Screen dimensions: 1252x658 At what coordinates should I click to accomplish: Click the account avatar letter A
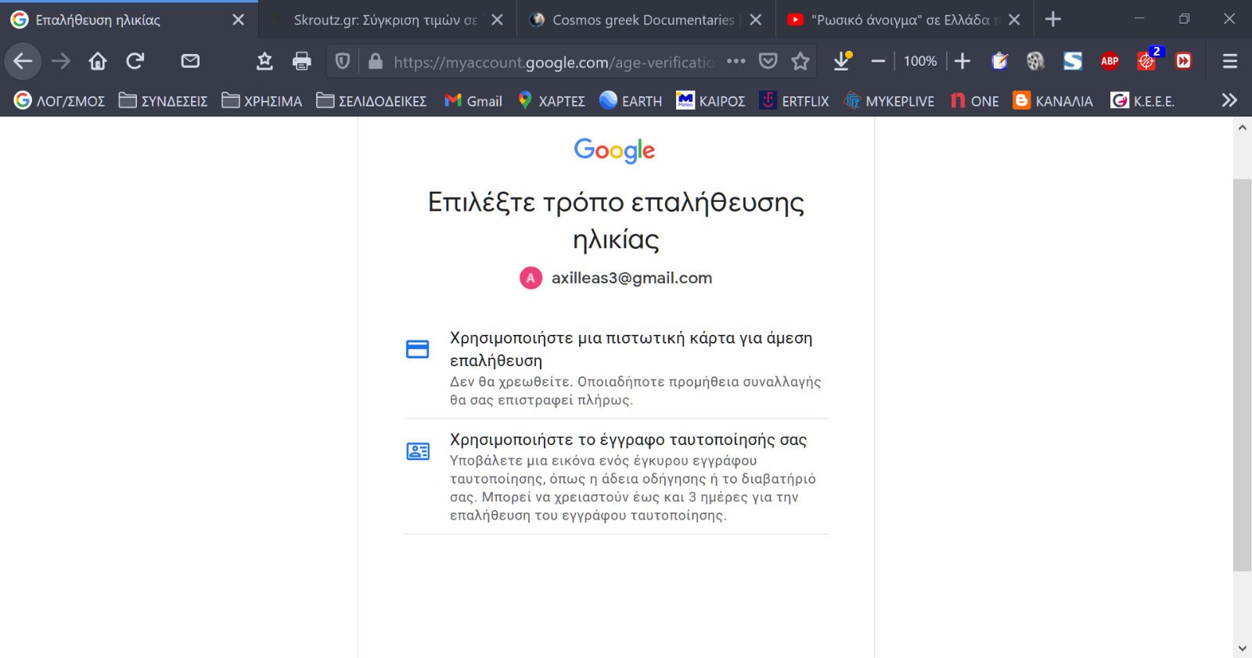(x=531, y=278)
